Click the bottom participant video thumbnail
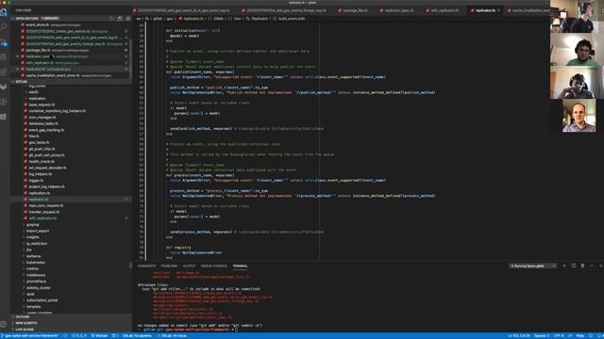Viewport: 604px width, 339px height. pos(579,115)
